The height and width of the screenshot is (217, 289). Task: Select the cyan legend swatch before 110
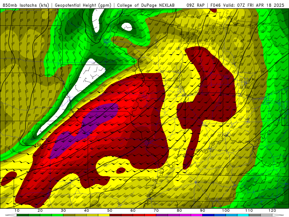(243, 215)
